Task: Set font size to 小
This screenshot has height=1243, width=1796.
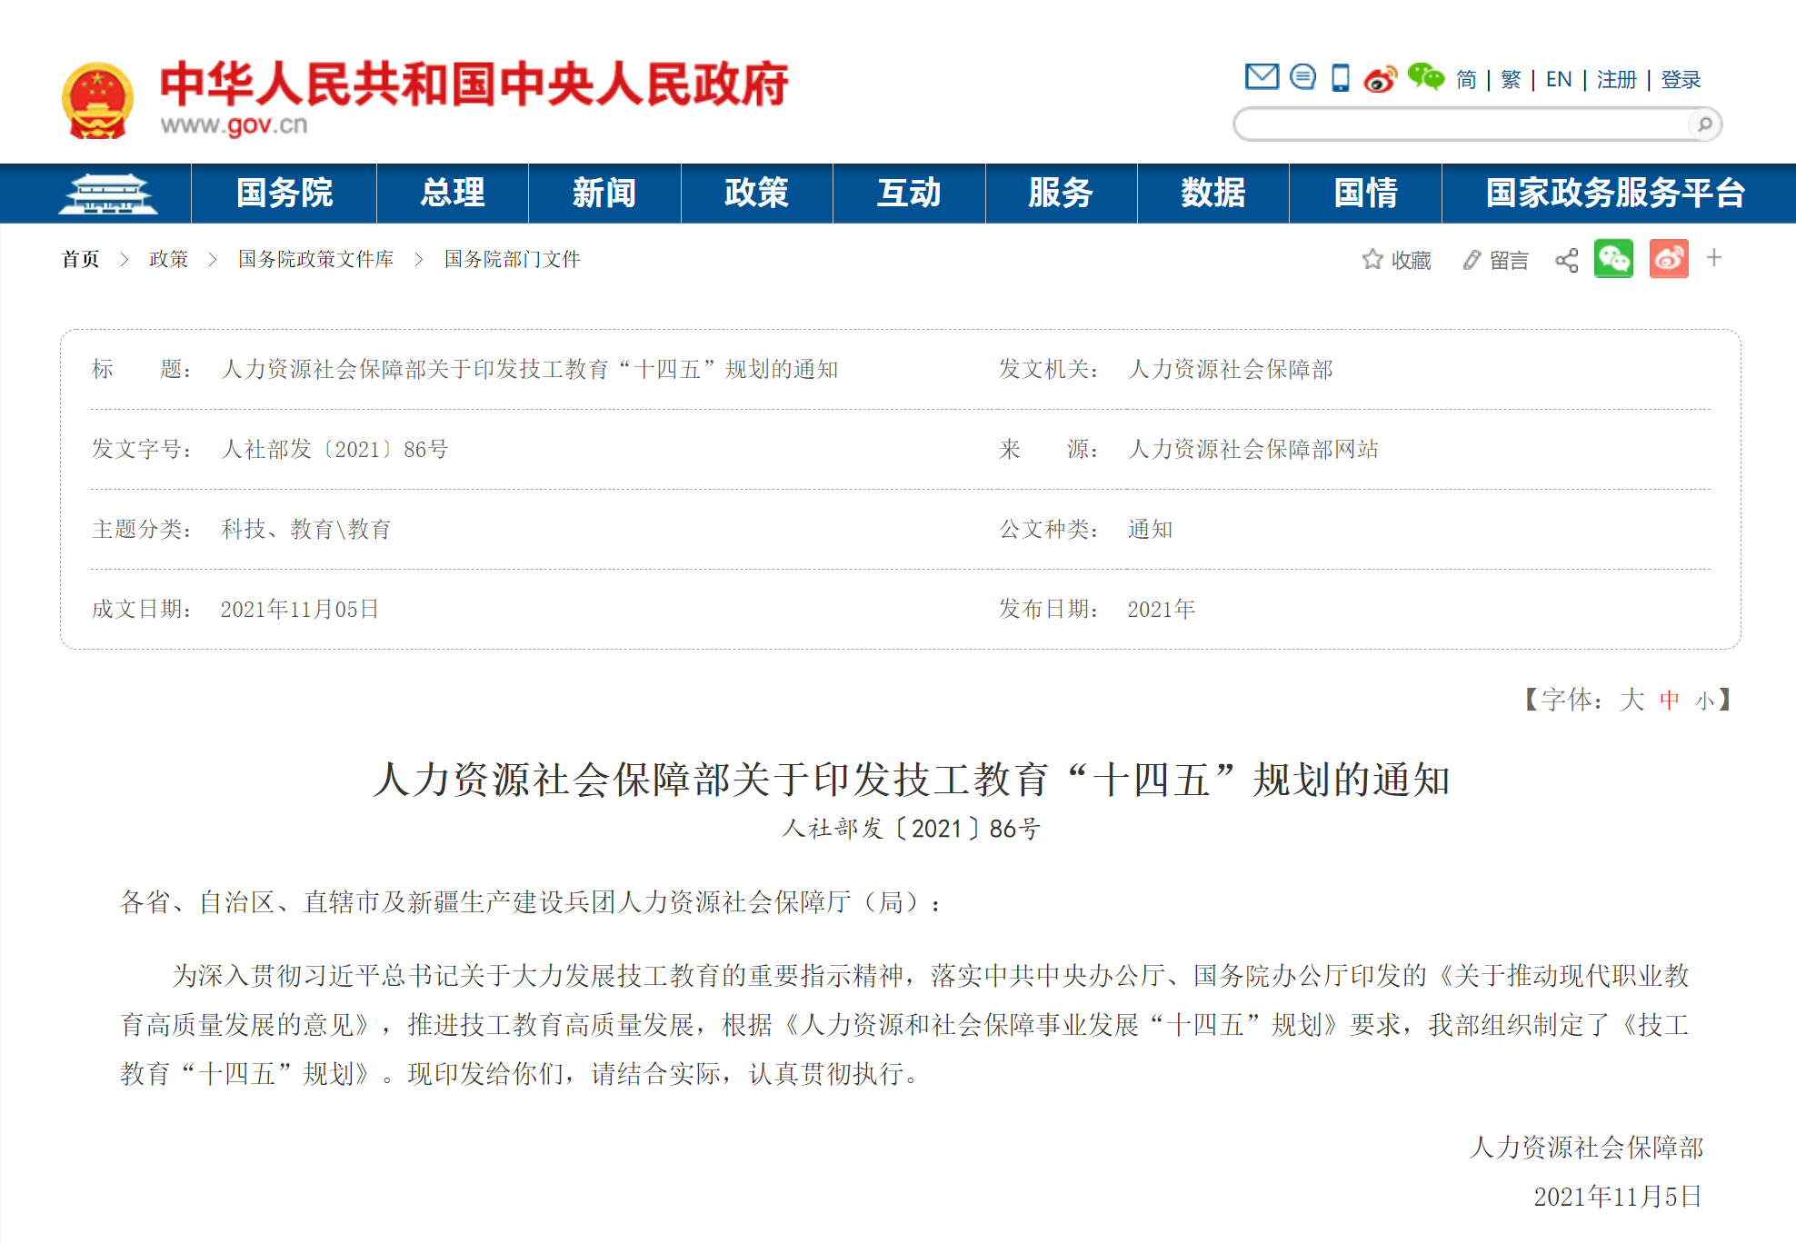Action: point(1704,701)
